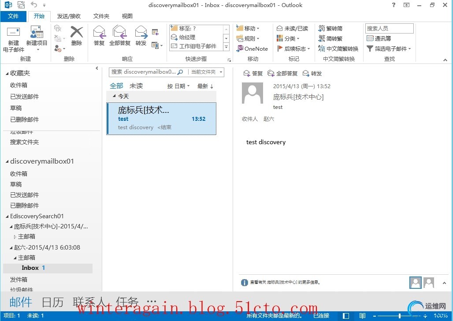Click Forward (转发) in reading pane
The height and width of the screenshot is (321, 453).
[x=312, y=74]
